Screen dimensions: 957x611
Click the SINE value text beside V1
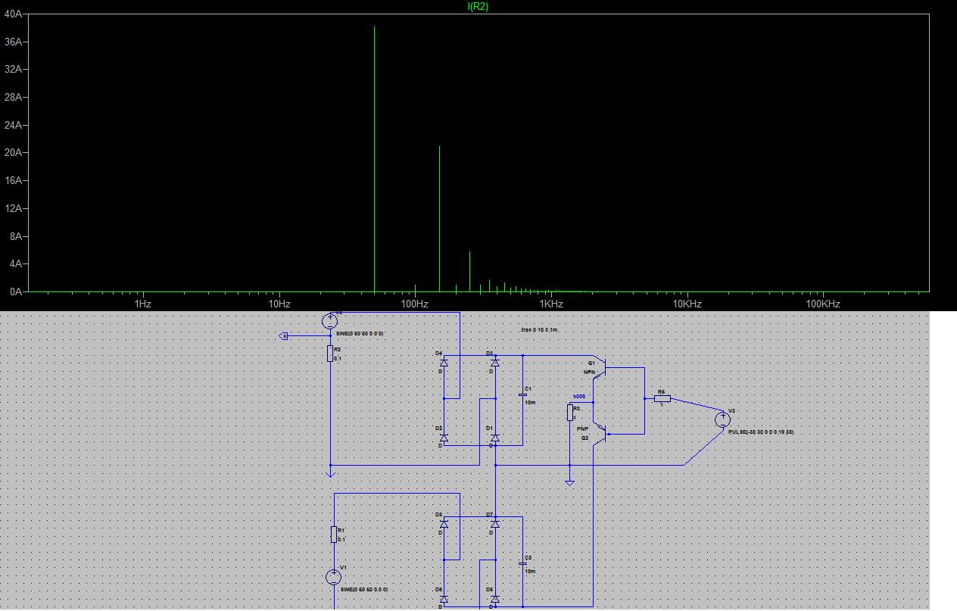(x=364, y=589)
